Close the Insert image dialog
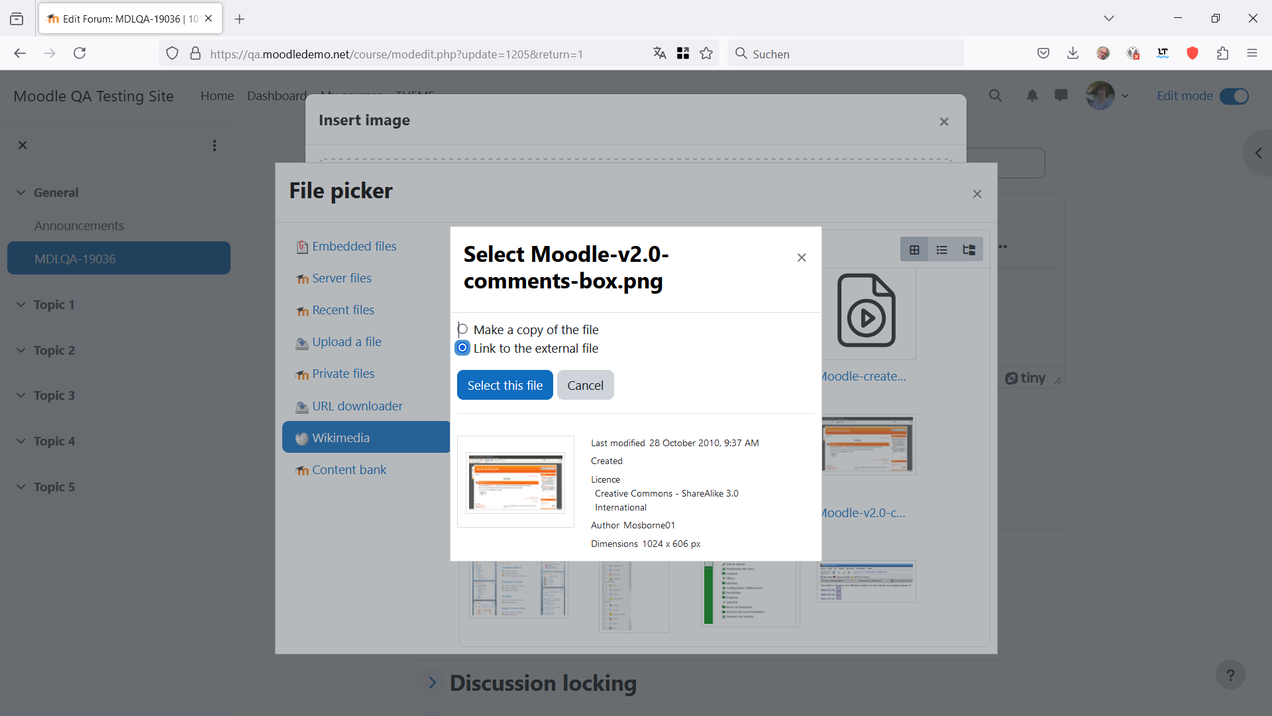The height and width of the screenshot is (716, 1272). click(x=944, y=121)
